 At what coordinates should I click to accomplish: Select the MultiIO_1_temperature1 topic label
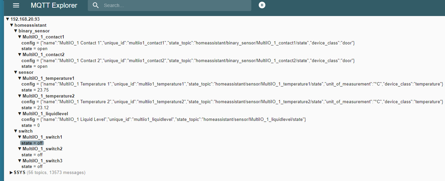[x=48, y=78]
